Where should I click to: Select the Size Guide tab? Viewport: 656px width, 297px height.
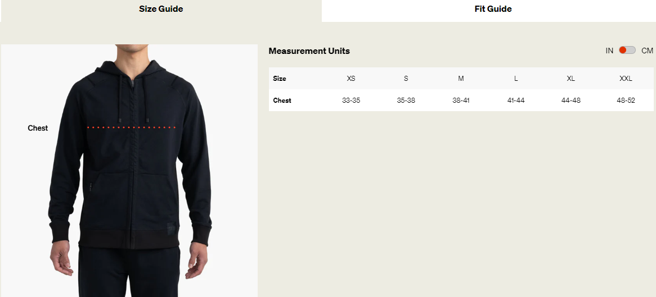161,9
